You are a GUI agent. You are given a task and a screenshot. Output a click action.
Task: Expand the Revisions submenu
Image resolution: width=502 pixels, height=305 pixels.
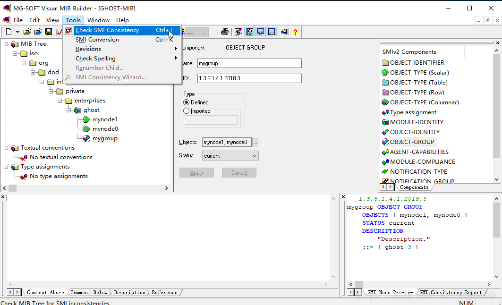click(122, 49)
